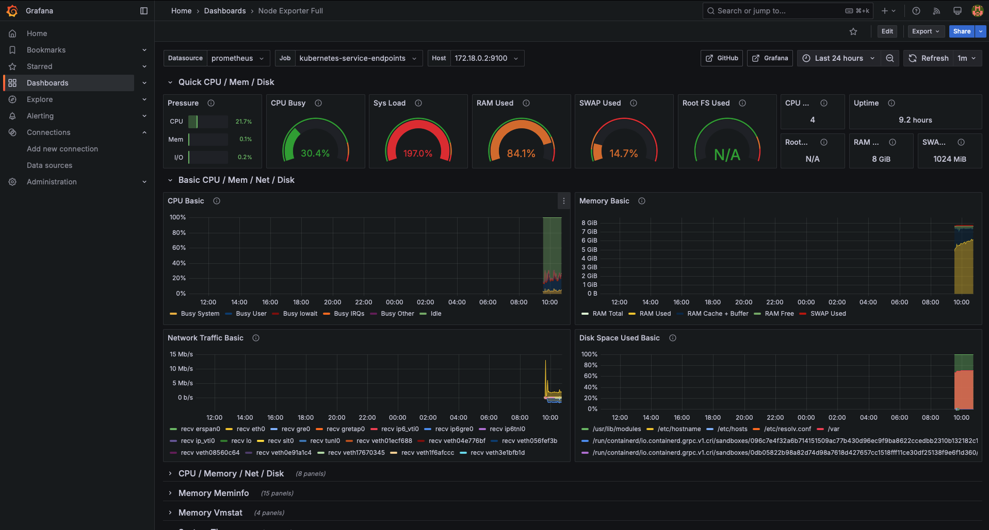Open CPU Basic panel three-dot menu
Viewport: 989px width, 530px height.
click(x=564, y=201)
